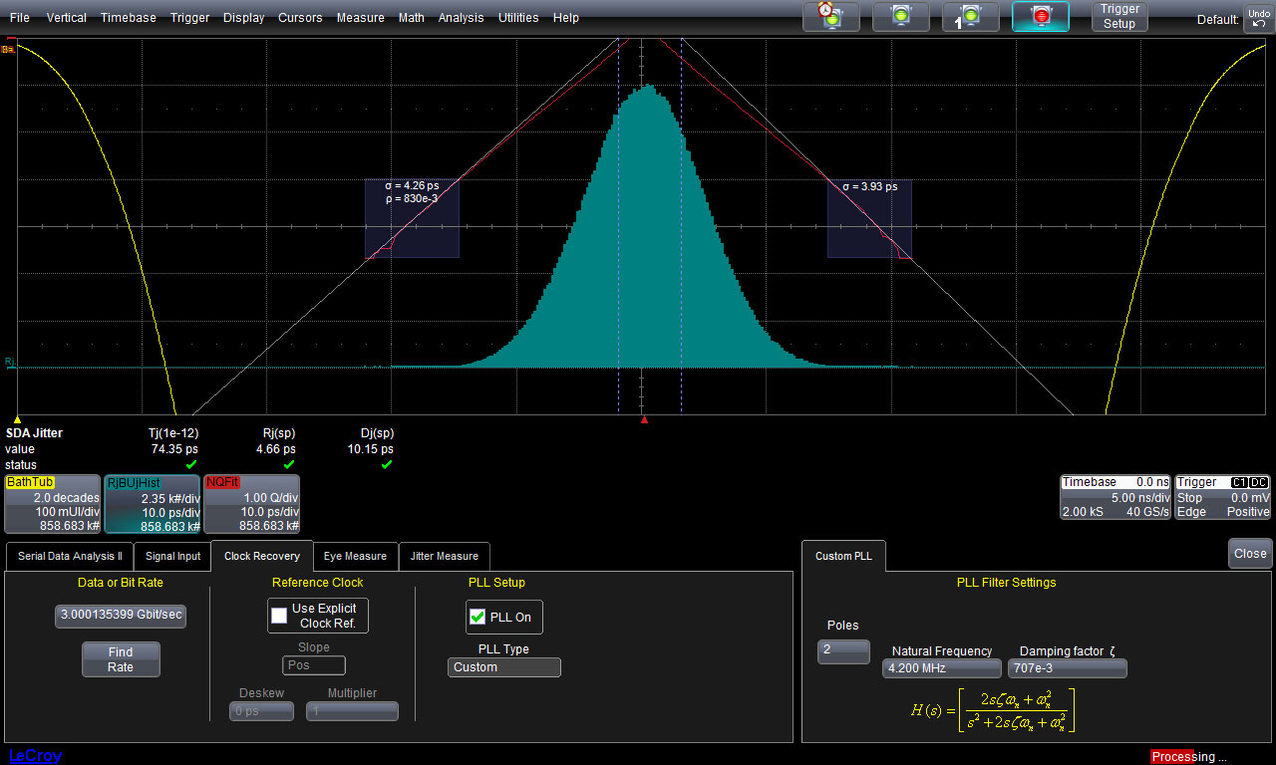Open the NQFit trace descriptor box
This screenshot has width=1276, height=765.
click(x=252, y=504)
